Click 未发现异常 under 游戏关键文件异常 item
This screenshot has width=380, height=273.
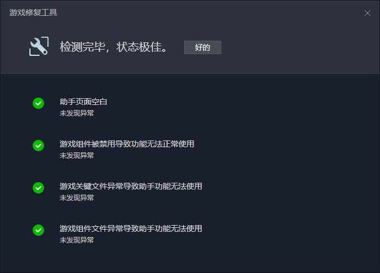click(77, 198)
